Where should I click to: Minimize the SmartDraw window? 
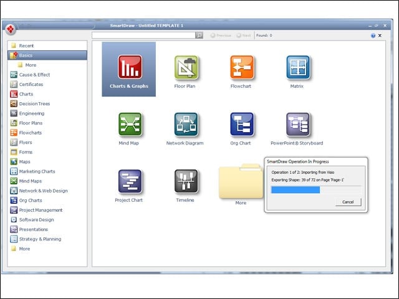tap(370, 26)
